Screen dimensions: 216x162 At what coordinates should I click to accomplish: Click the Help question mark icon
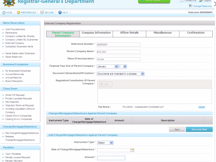(x=60, y=13)
